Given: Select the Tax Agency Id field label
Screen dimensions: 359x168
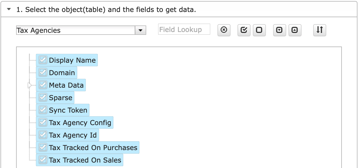Looking at the screenshot, I should (x=73, y=135).
